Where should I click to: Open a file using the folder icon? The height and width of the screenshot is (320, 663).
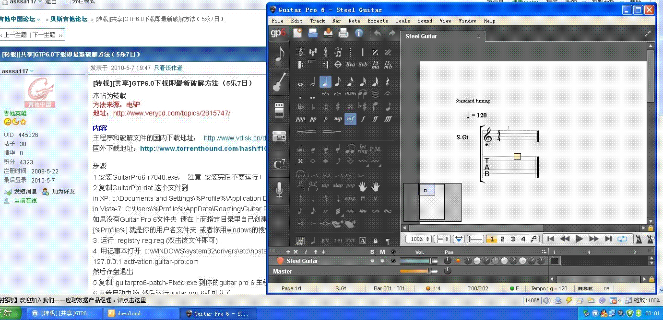pyautogui.click(x=313, y=33)
